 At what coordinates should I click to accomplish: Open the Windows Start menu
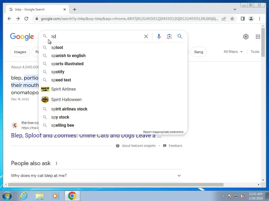pyautogui.click(x=7, y=196)
